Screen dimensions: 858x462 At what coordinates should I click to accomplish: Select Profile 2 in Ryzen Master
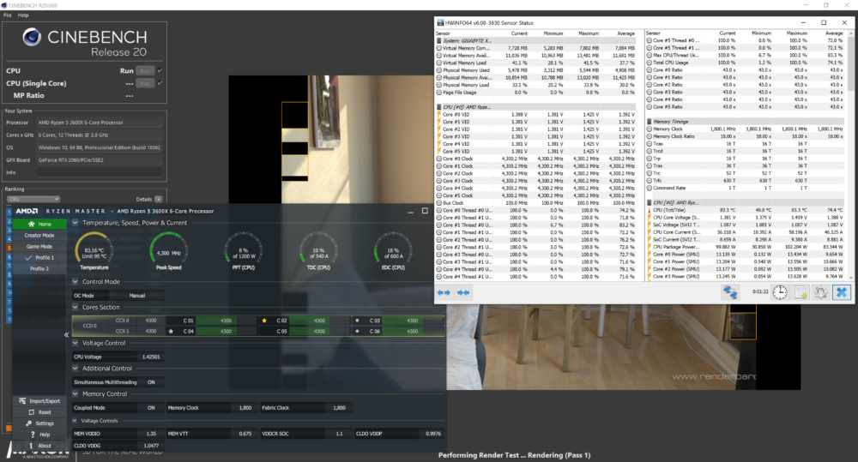pos(39,269)
